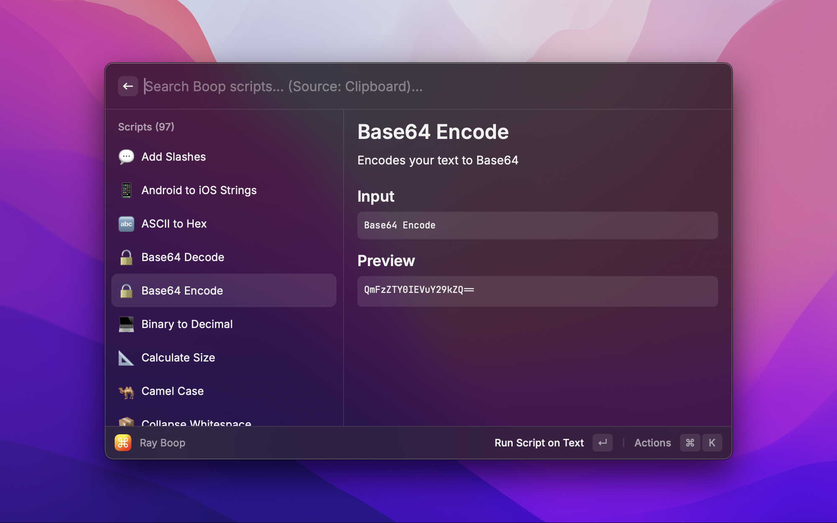Click the laptop icon beside Binary to Decimal

[x=126, y=324]
